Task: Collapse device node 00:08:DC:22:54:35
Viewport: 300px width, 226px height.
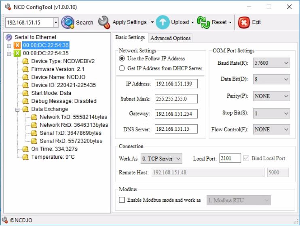Action: [x=9, y=54]
